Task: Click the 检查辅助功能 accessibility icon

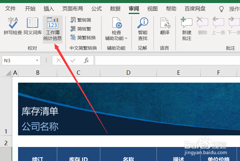Action: 117,23
